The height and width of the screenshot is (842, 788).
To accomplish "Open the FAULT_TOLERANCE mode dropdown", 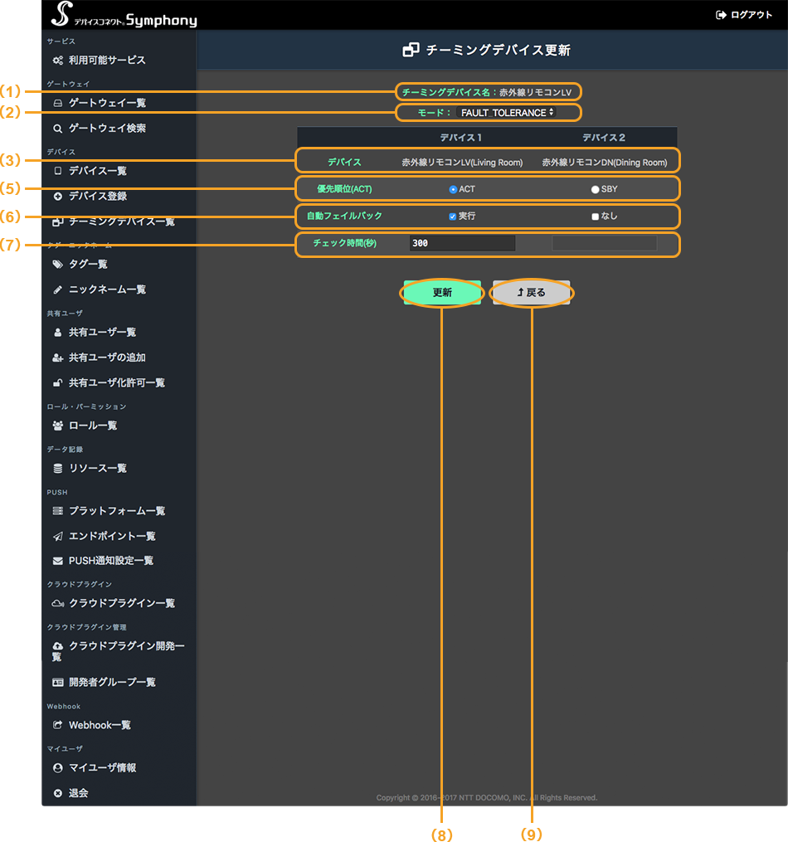I will [x=506, y=113].
